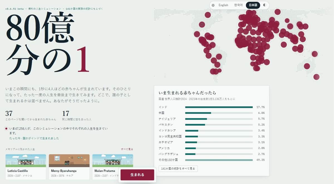
Task: Click the India percentage bar
Action: pos(219,107)
